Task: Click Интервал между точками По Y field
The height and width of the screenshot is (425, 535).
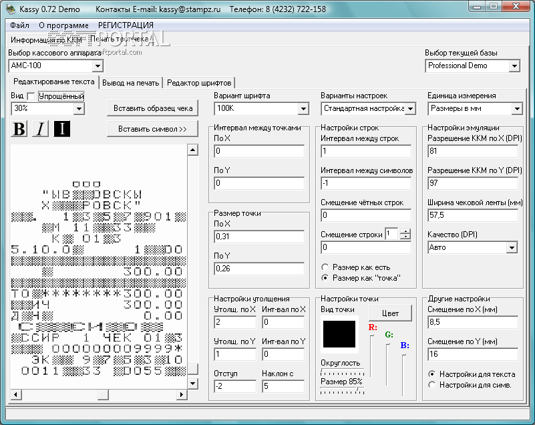Action: click(259, 183)
